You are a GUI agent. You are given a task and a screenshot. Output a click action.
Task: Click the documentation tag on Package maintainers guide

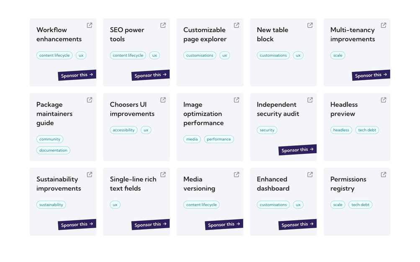53,150
